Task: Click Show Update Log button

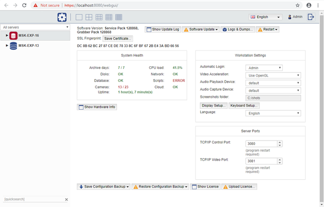Action: pyautogui.click(x=163, y=30)
